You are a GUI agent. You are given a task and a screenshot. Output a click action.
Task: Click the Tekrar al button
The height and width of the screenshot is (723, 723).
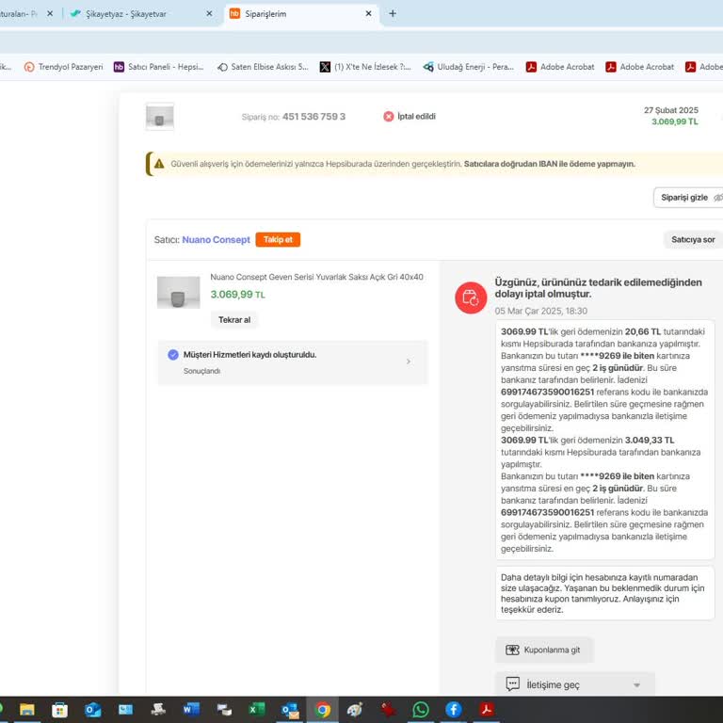(234, 320)
